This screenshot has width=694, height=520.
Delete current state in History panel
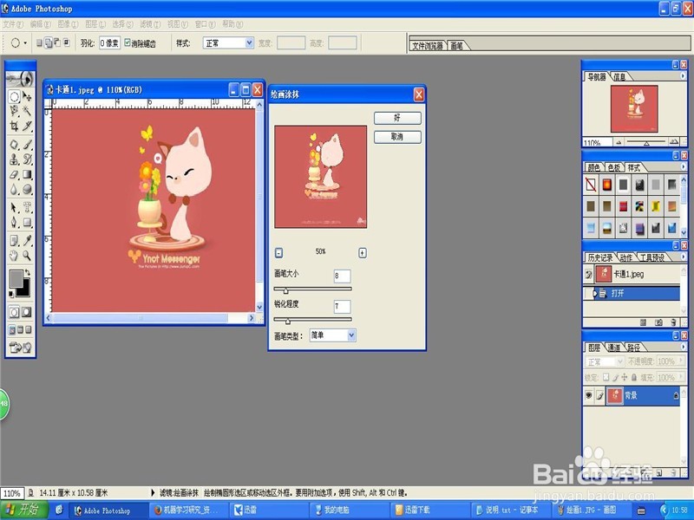tap(674, 322)
